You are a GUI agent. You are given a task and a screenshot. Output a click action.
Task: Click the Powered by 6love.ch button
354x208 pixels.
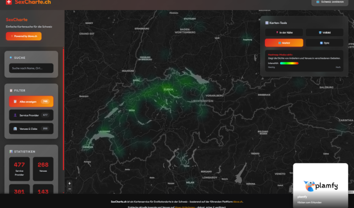[x=23, y=36]
